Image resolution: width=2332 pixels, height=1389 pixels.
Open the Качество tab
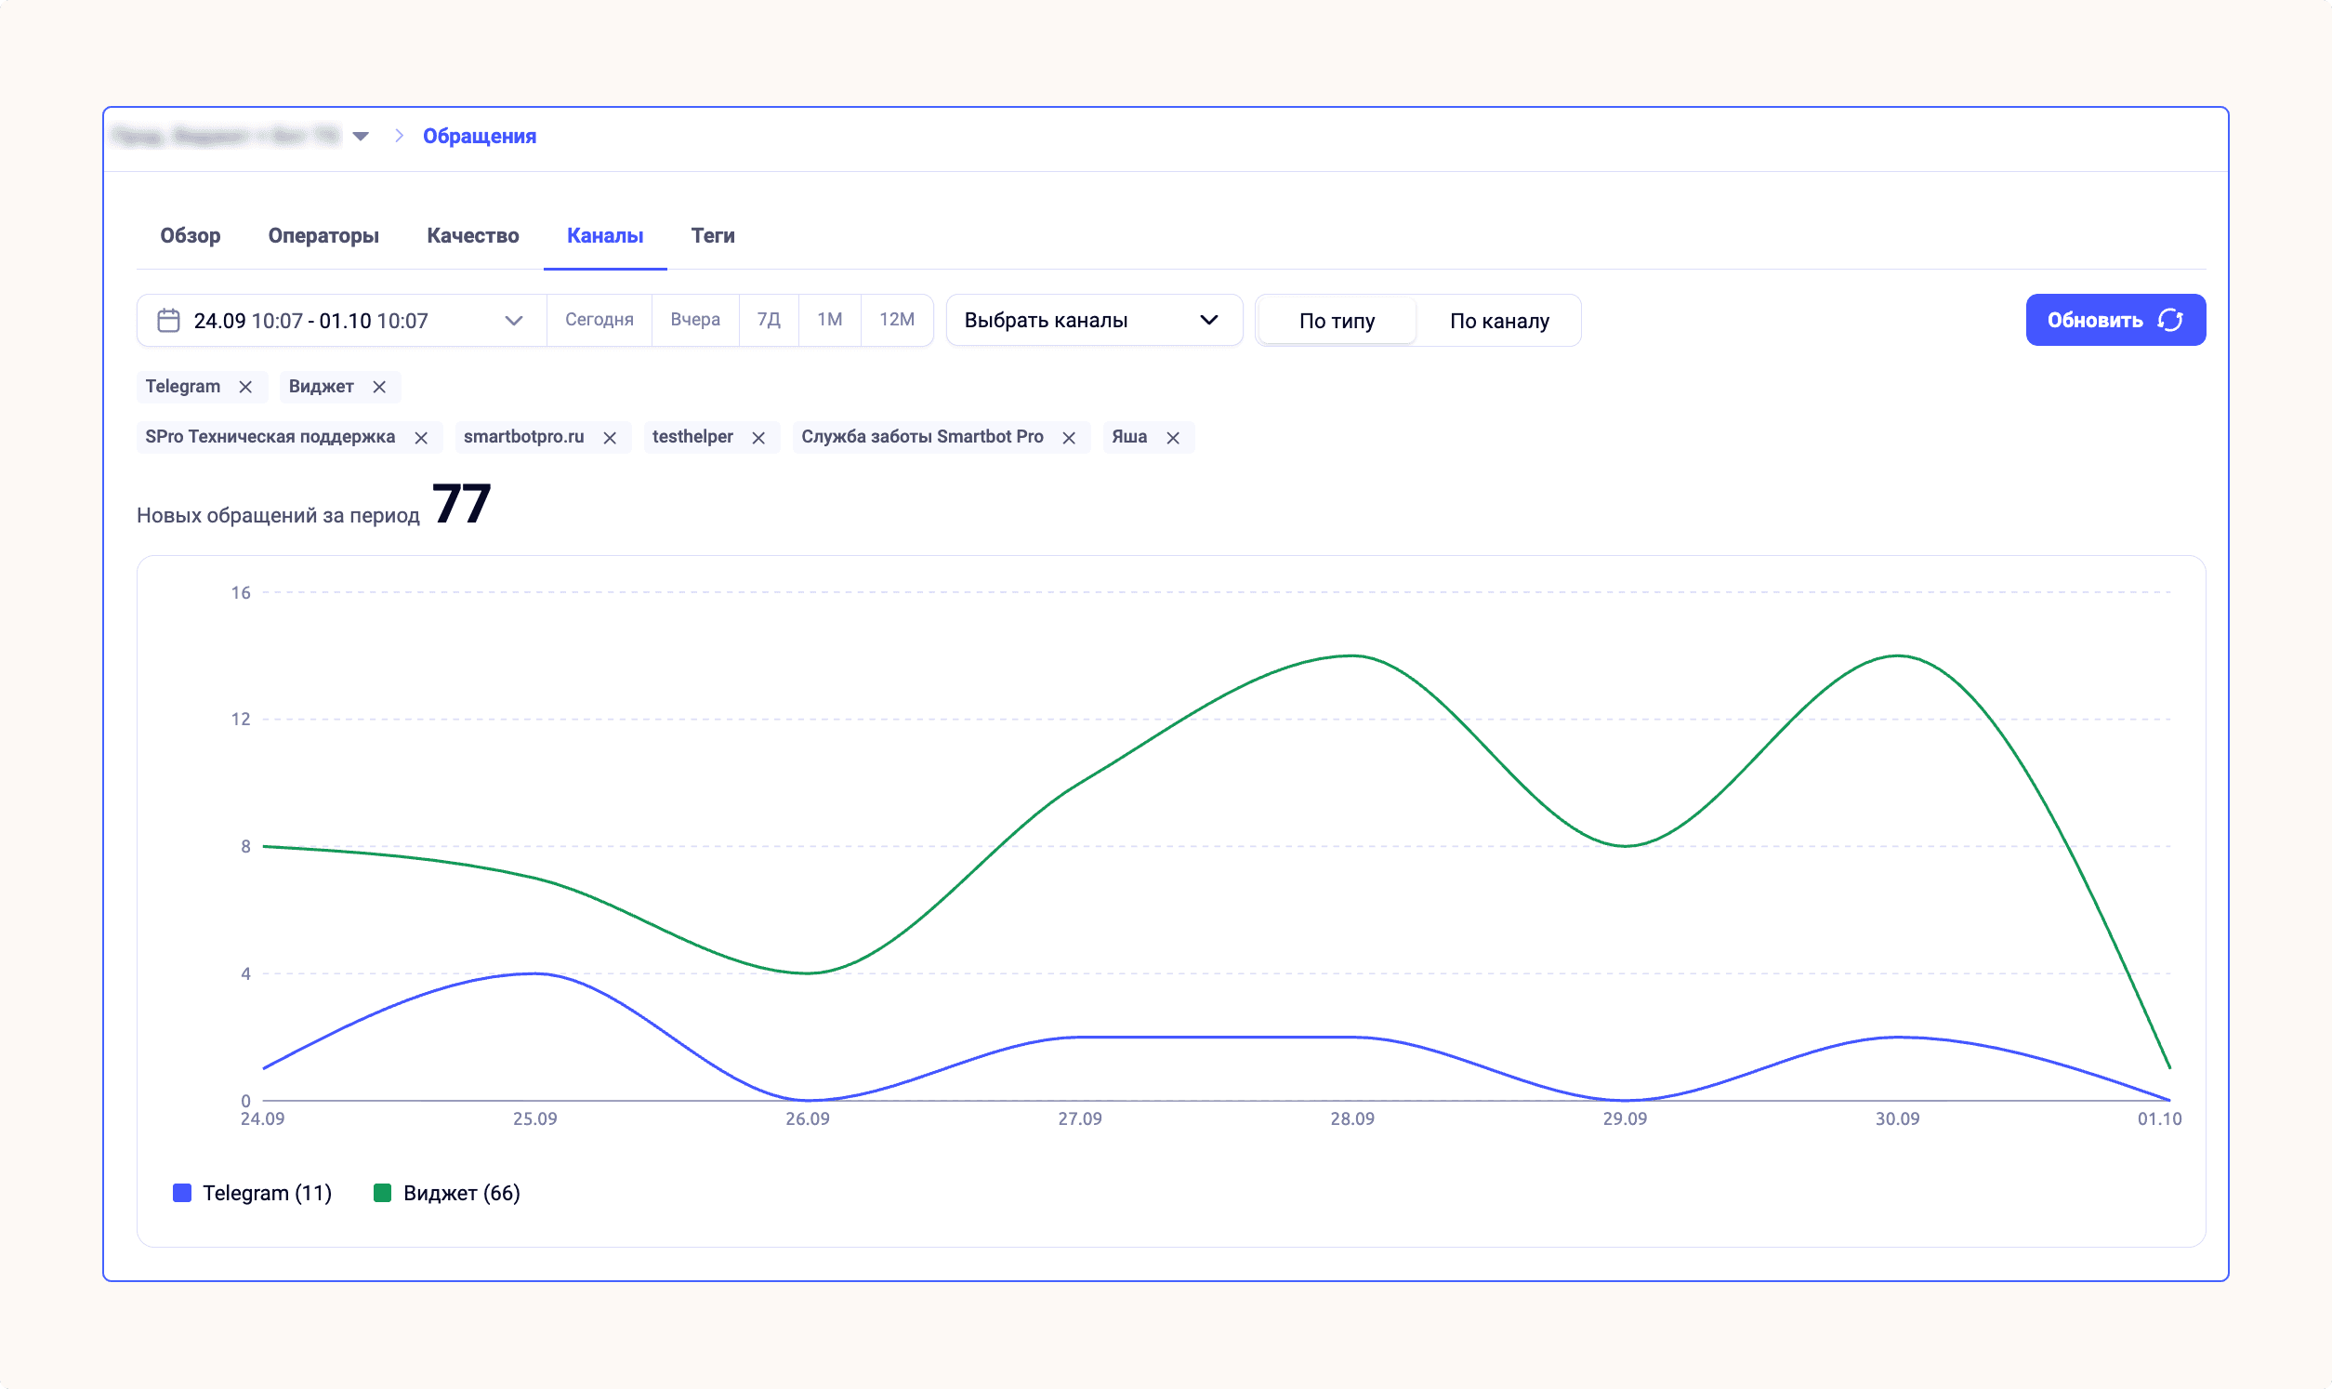472,236
